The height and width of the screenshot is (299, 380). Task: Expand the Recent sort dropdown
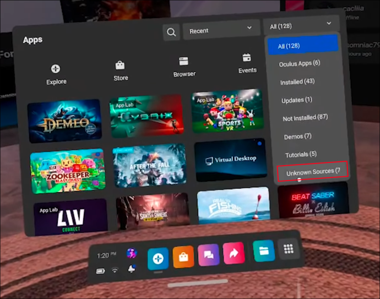point(220,30)
